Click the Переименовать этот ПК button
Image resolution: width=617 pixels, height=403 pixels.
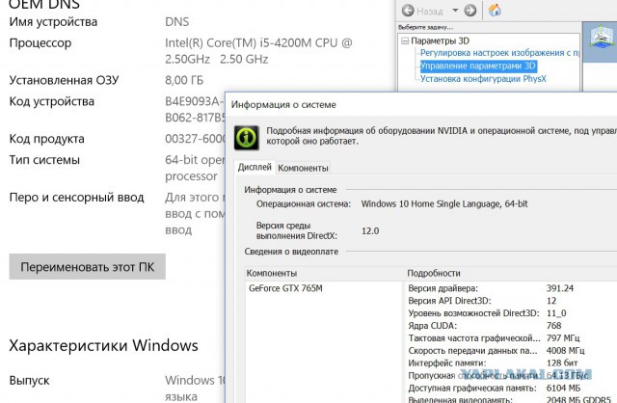click(88, 267)
